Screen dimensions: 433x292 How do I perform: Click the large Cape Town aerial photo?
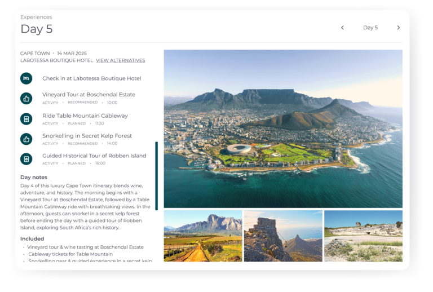coord(283,129)
